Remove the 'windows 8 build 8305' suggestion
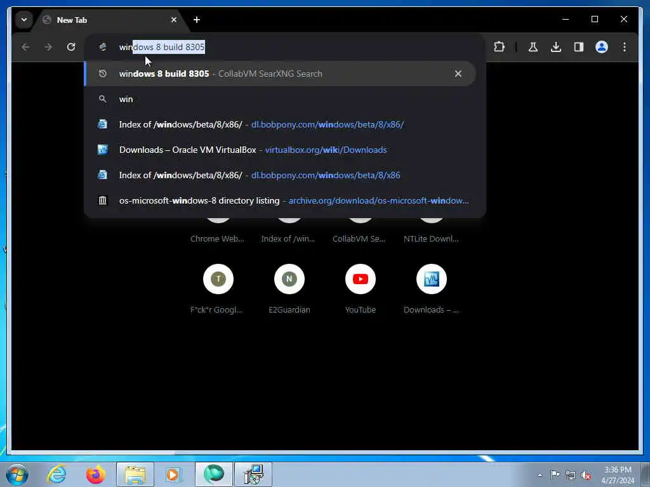This screenshot has width=650, height=487. 458,74
